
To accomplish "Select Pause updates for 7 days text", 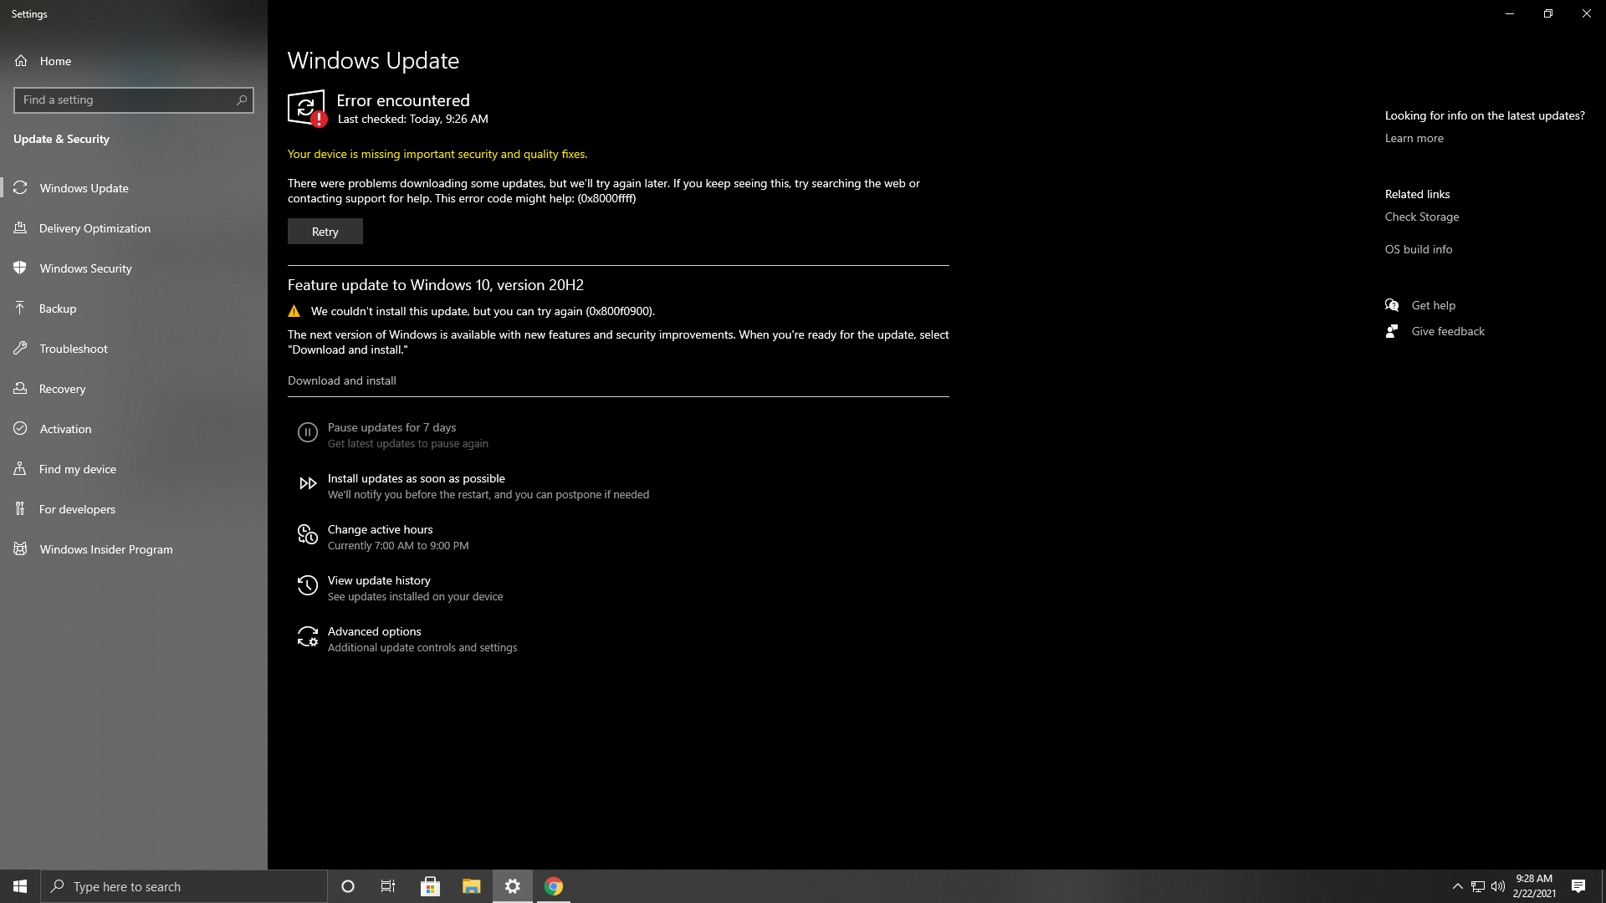I will (391, 427).
